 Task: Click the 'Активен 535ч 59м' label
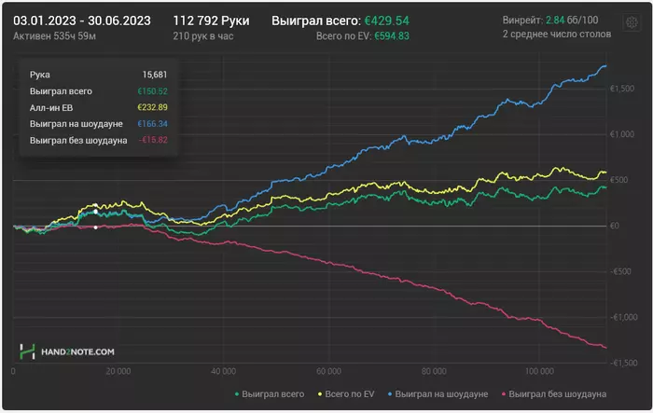[54, 36]
